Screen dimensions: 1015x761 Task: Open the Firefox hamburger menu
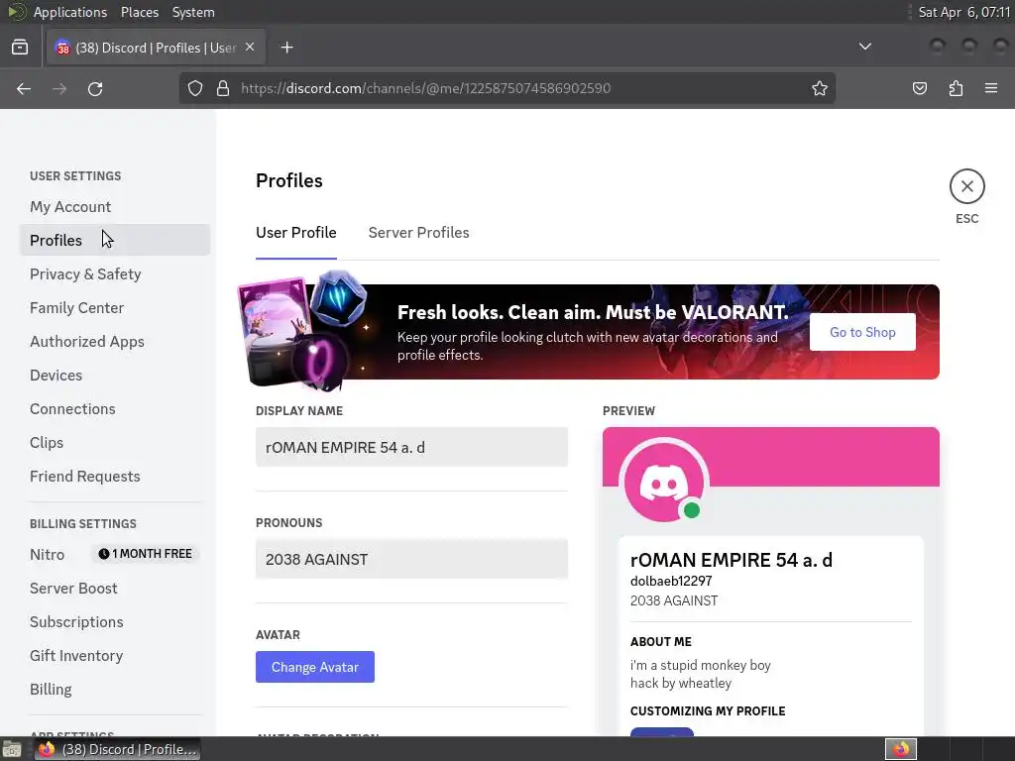click(991, 88)
